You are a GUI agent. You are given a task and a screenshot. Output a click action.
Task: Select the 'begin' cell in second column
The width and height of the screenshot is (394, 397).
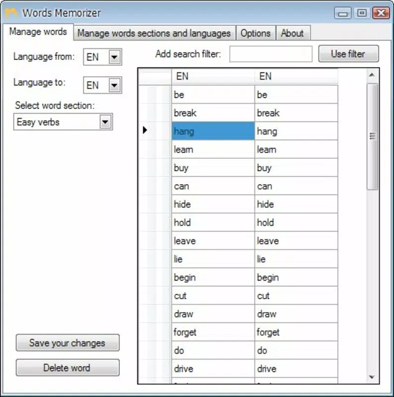point(296,277)
